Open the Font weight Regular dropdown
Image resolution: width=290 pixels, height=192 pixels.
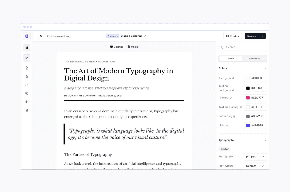tap(255, 166)
